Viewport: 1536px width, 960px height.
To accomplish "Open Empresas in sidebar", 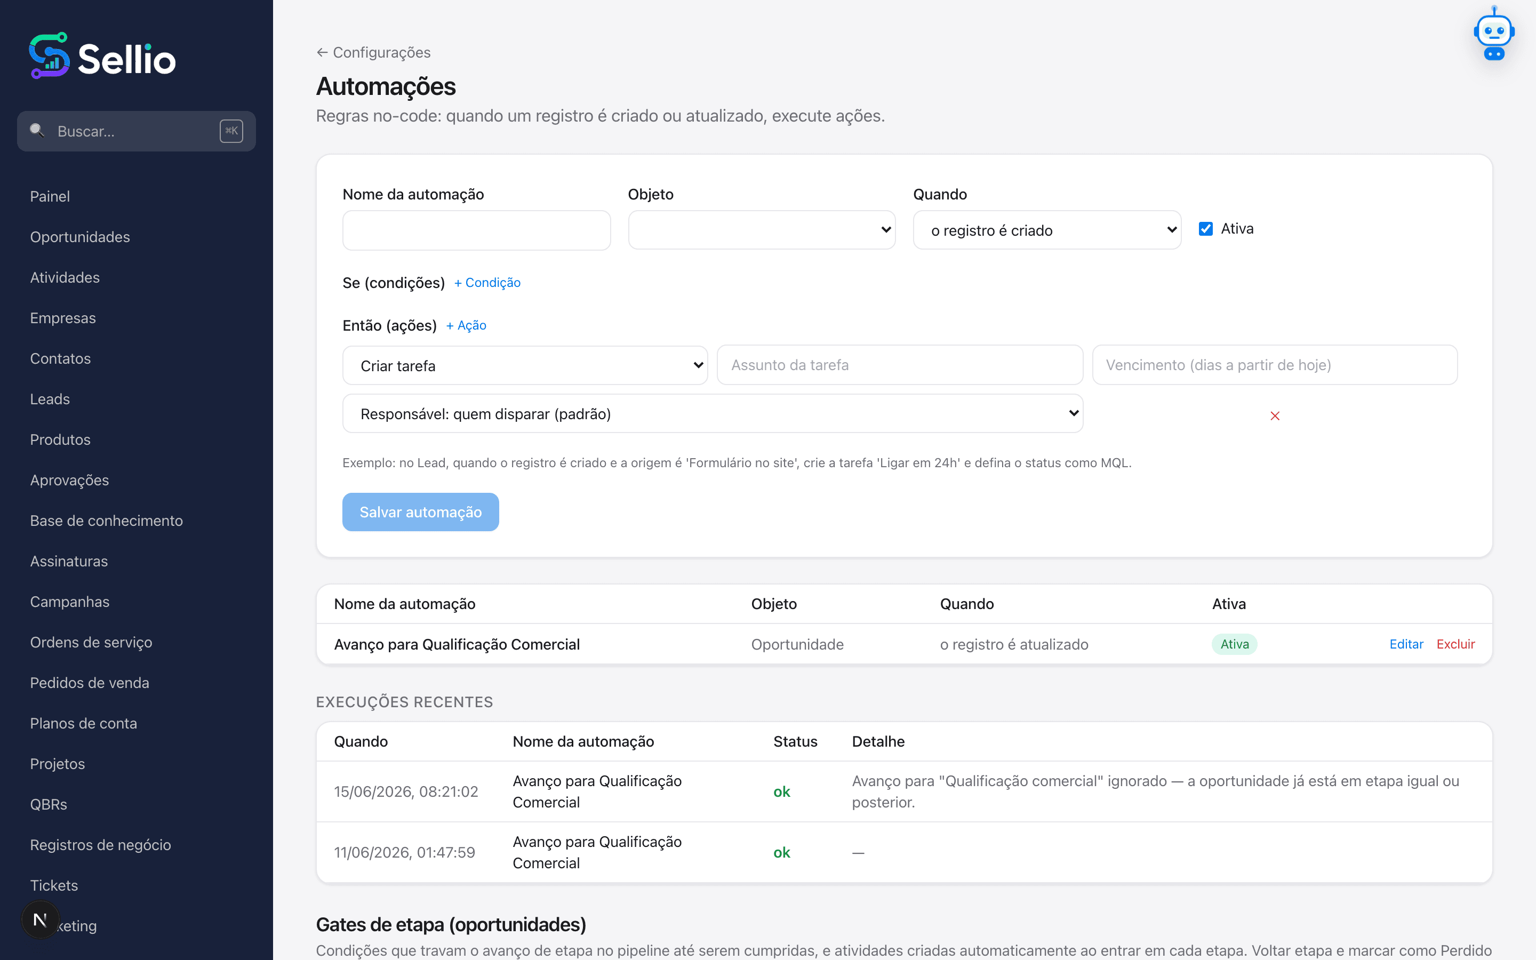I will coord(63,318).
